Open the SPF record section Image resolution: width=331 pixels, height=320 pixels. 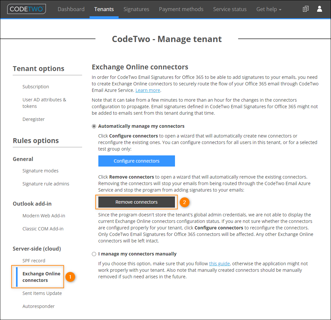point(34,260)
